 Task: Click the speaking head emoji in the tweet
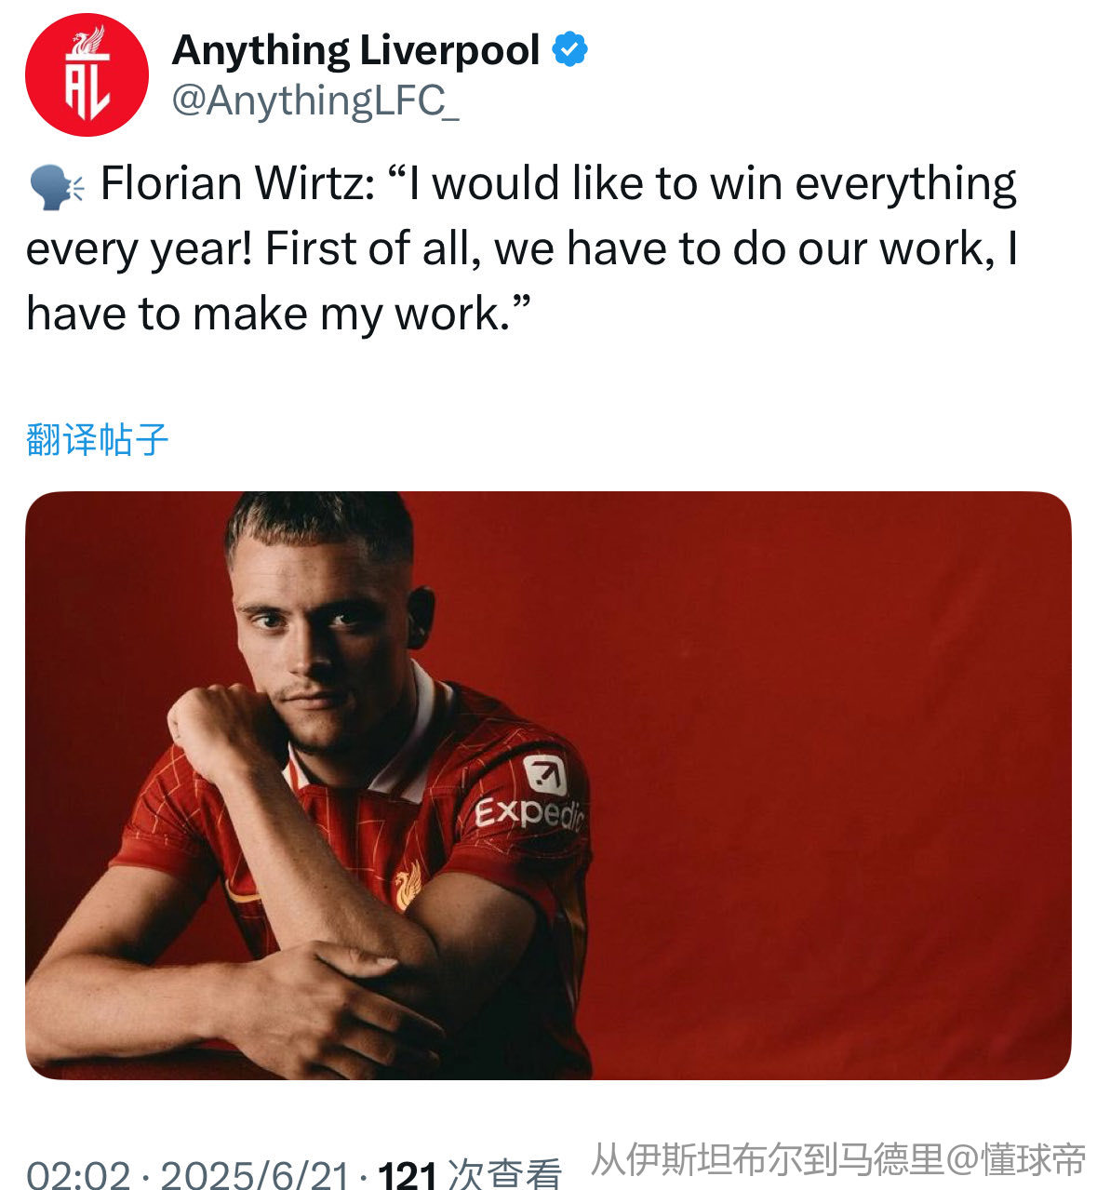56,185
